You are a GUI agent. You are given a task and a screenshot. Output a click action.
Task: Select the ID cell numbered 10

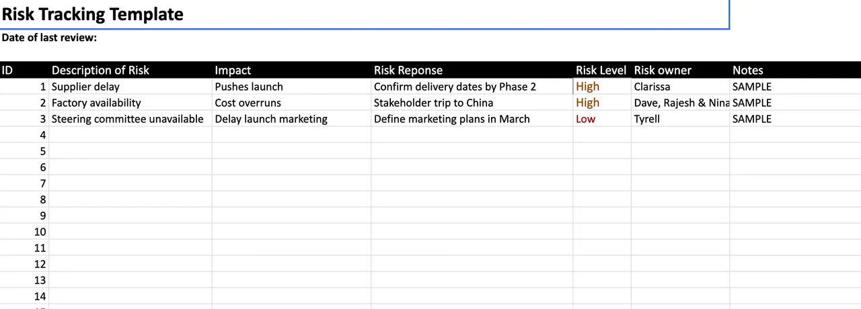[24, 232]
